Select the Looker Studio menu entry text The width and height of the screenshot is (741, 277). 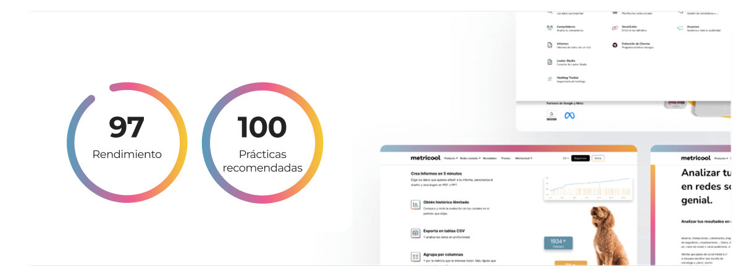(x=566, y=60)
